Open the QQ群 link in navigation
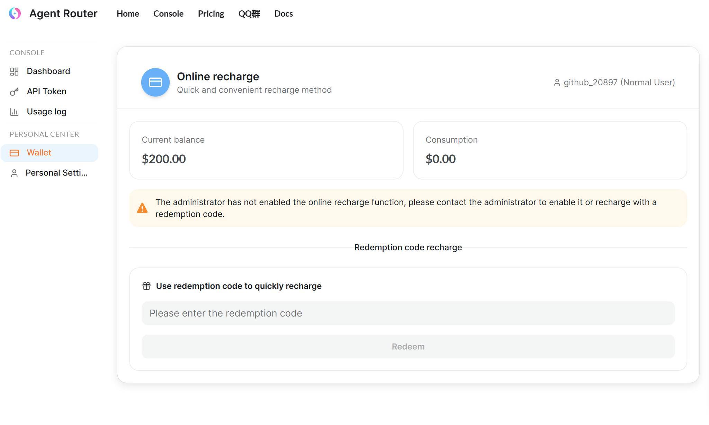This screenshot has height=425, width=709. point(249,14)
